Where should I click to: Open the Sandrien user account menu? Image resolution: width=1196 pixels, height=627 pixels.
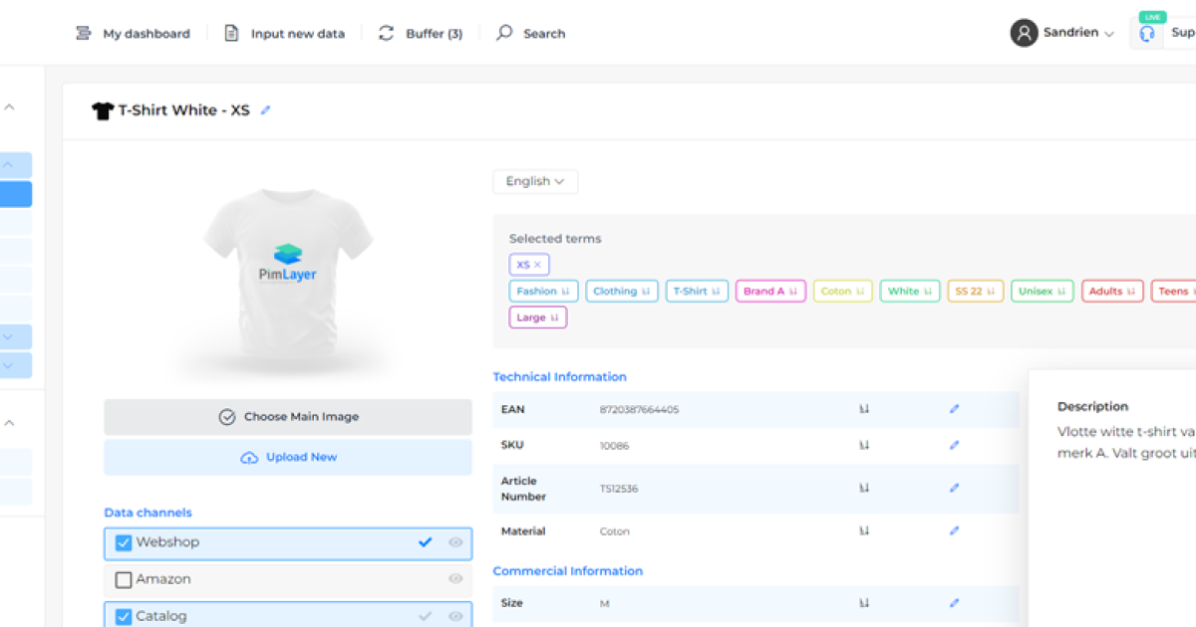point(1062,33)
